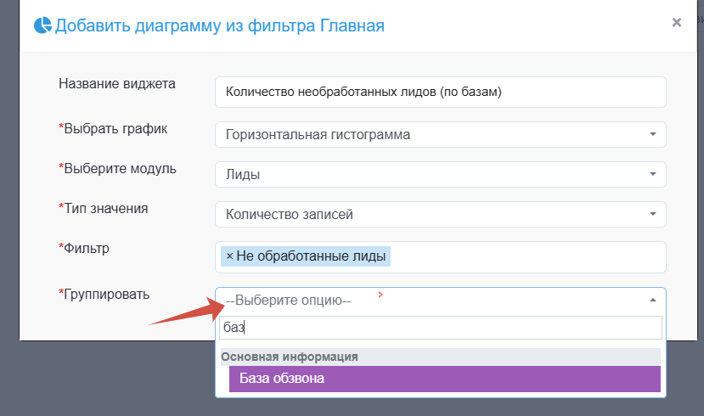Click empty area of the filter field
The width and height of the screenshot is (704, 416).
[527, 256]
